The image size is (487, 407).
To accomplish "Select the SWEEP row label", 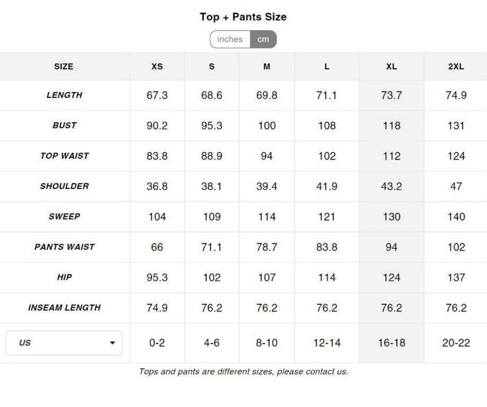I will pyautogui.click(x=64, y=216).
